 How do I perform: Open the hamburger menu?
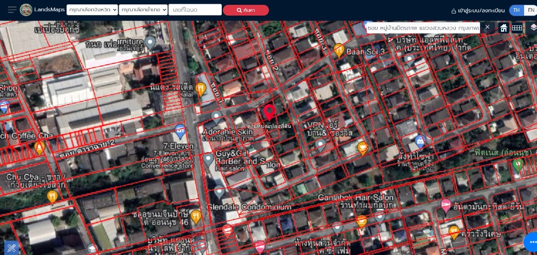tap(12, 10)
